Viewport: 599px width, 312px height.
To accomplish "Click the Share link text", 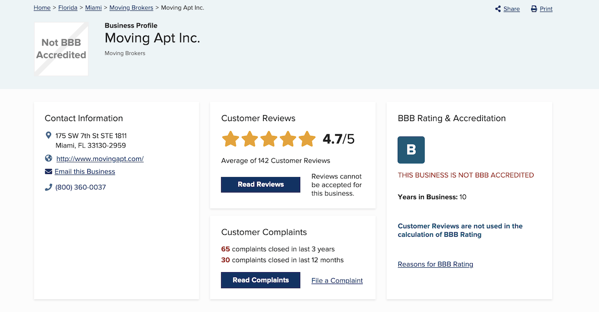I will click(512, 9).
